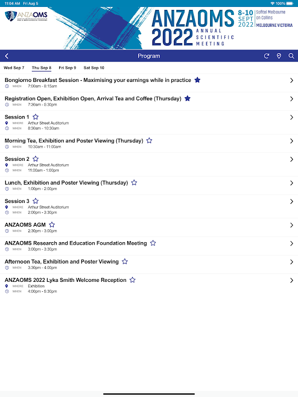Star the ANZAOMS AGM event

pos(52,225)
